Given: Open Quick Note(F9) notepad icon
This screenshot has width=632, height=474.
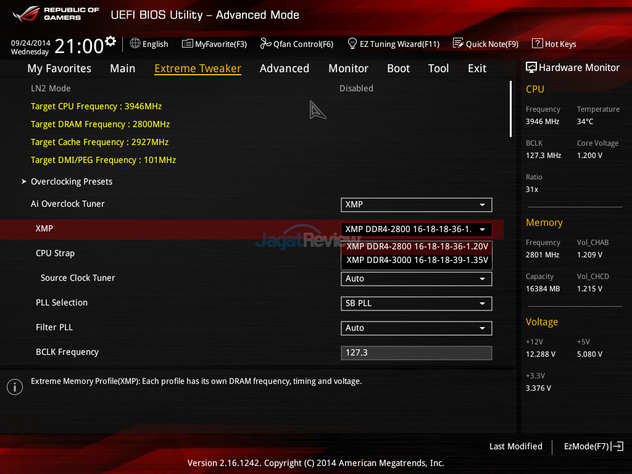Looking at the screenshot, I should pyautogui.click(x=458, y=44).
